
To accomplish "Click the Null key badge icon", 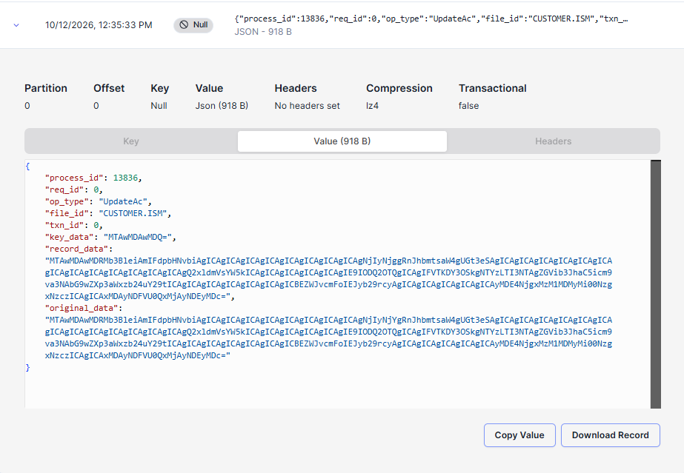I will (184, 25).
